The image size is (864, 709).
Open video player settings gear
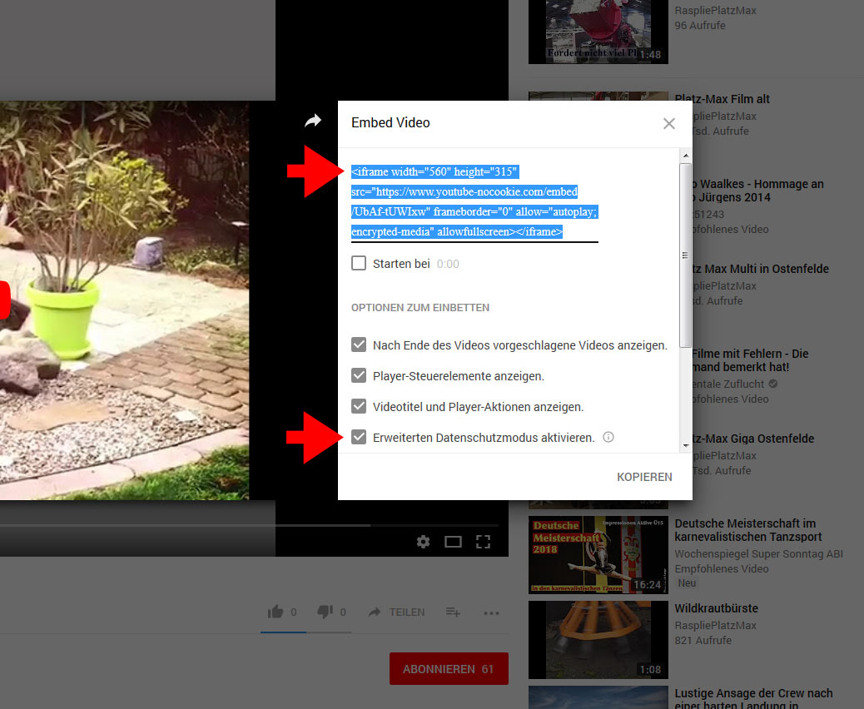pos(423,542)
